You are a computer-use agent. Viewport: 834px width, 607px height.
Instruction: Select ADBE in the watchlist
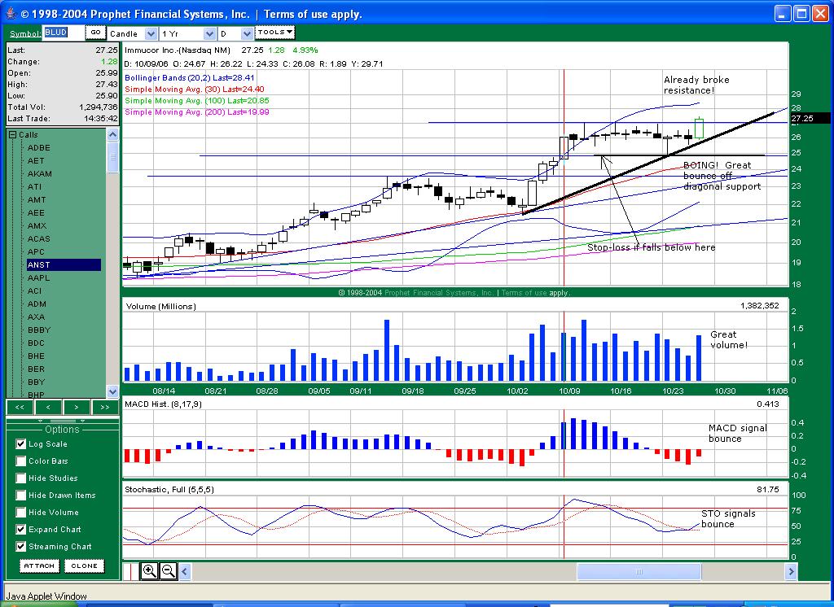pos(39,148)
